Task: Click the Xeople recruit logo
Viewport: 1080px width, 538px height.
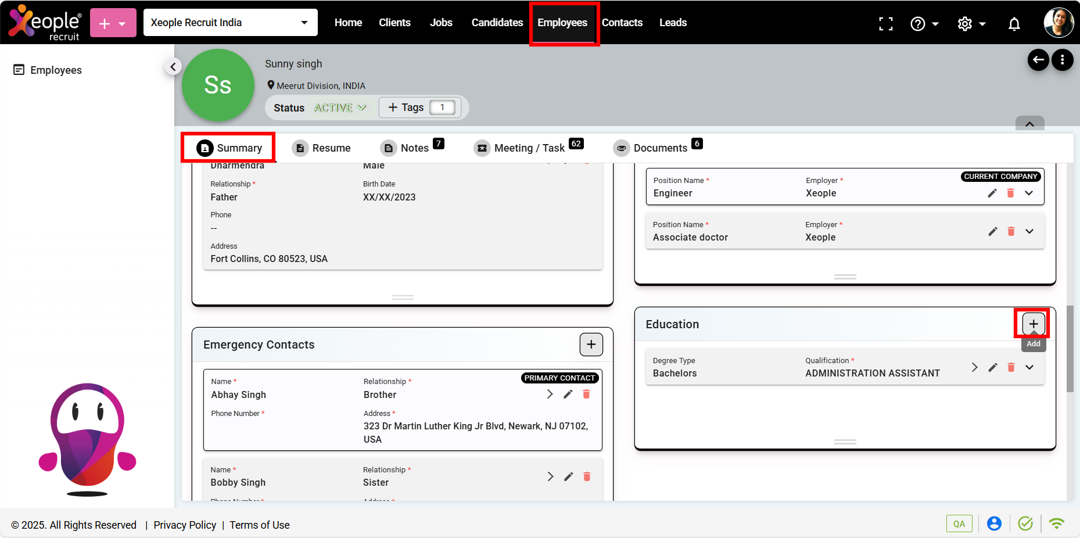Action: point(45,23)
